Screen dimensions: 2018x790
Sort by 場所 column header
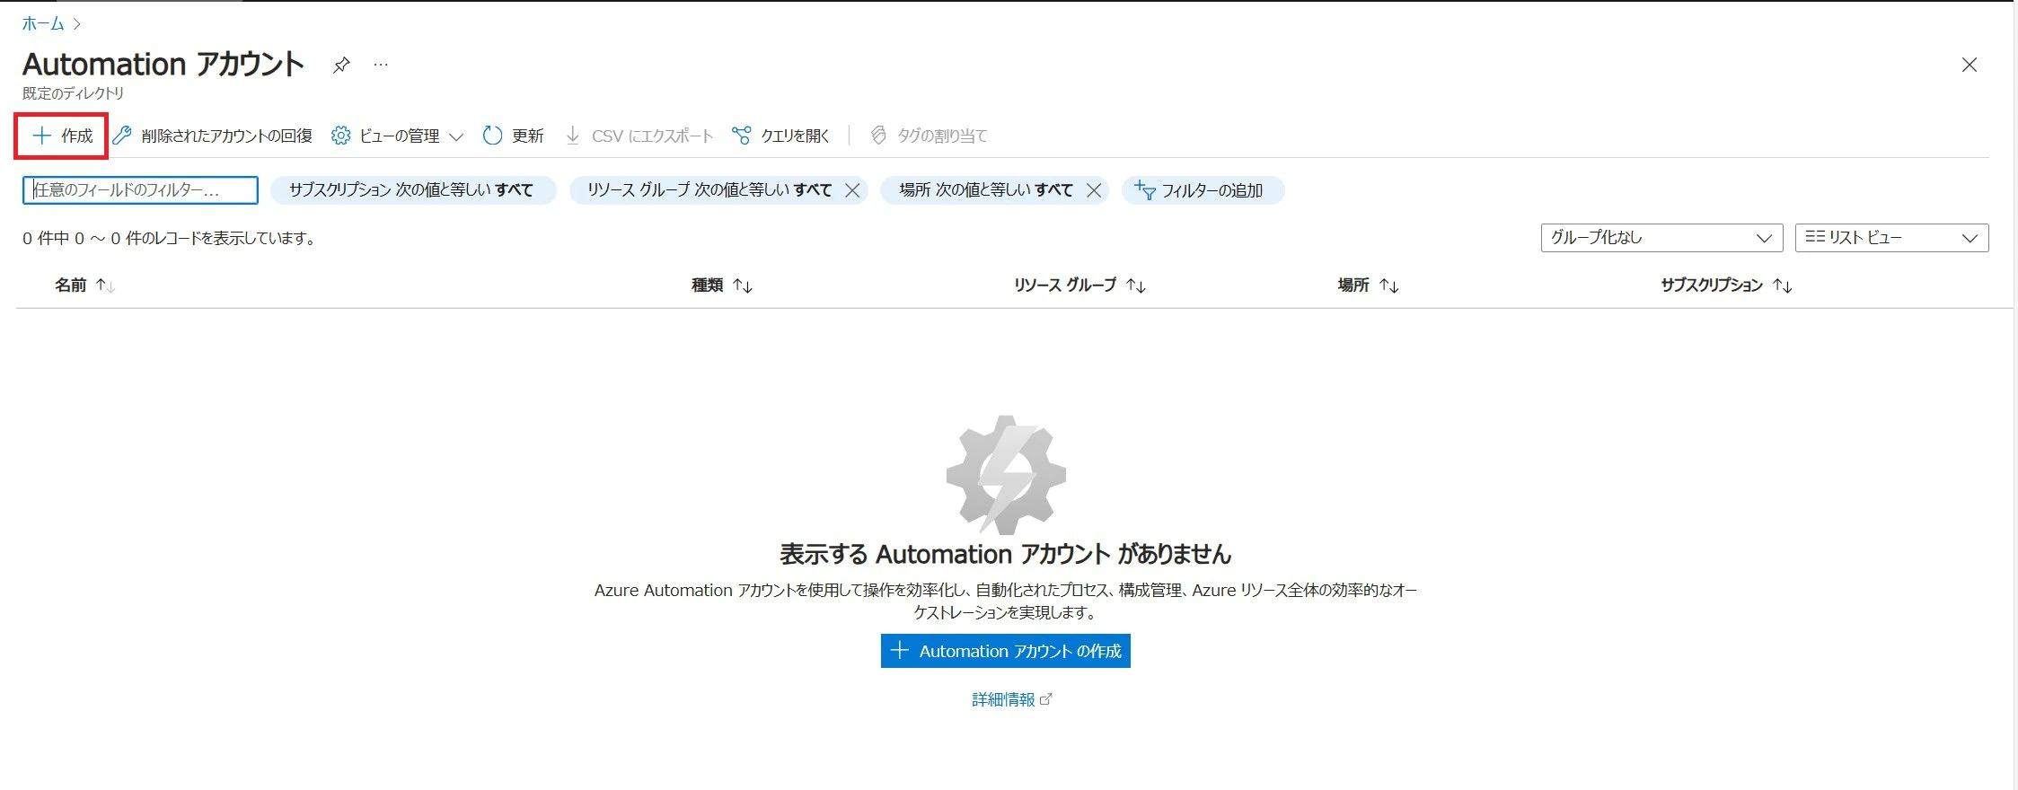[x=1369, y=285]
